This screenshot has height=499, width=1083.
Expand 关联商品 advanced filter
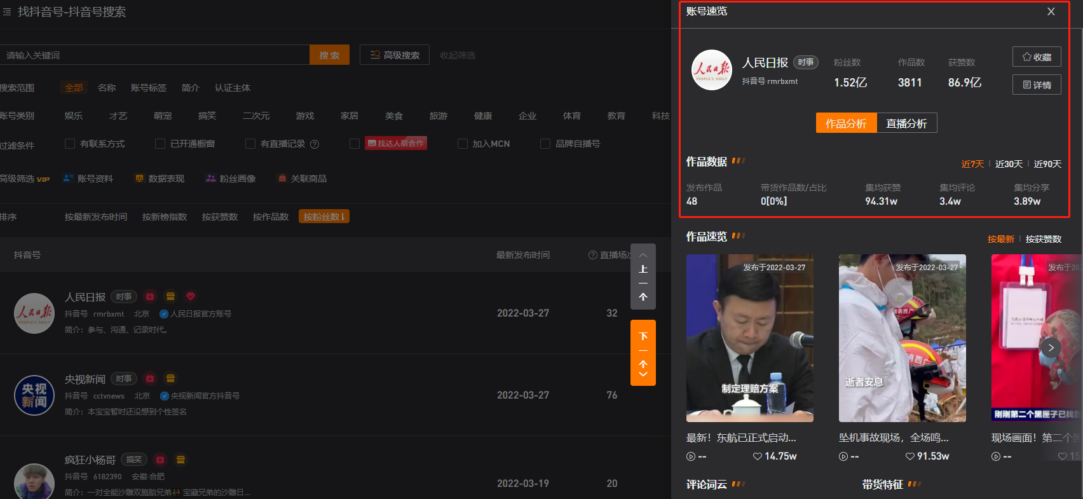pos(303,179)
